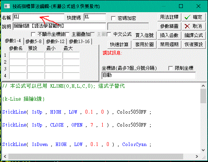This screenshot has width=208, height=162.
Task: Open the 參數9-12 tab
Action: point(55,42)
